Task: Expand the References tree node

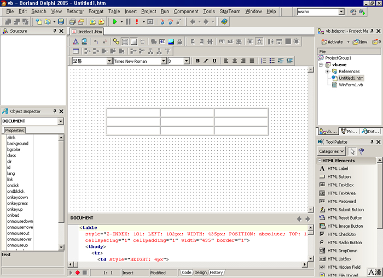Action: tap(327, 72)
